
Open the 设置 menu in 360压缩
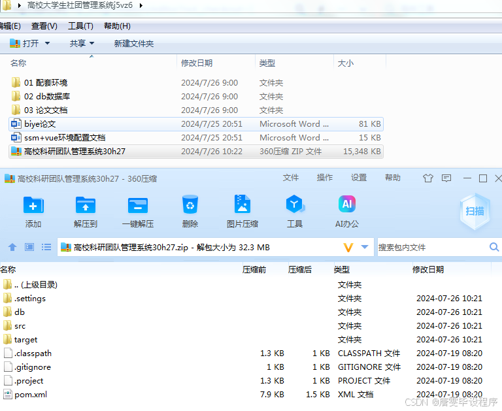coord(359,178)
